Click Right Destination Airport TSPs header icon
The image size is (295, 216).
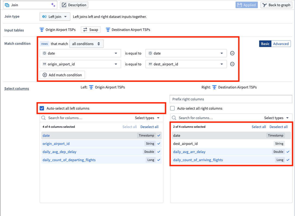214,87
